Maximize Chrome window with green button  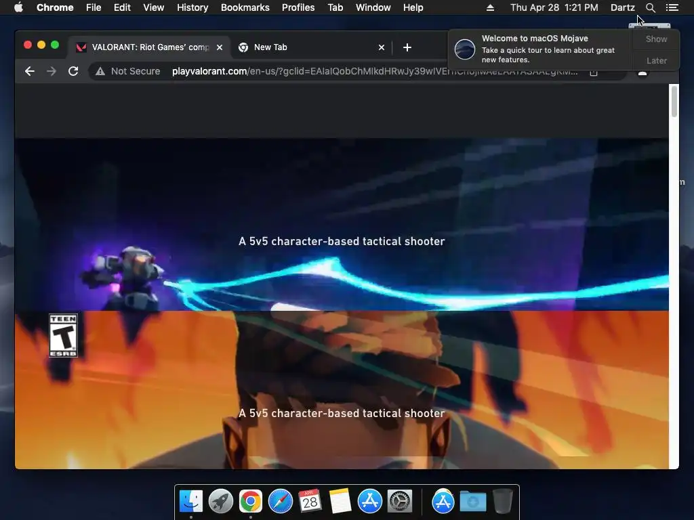55,45
